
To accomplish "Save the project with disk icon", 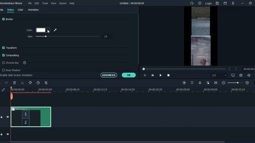I will coord(217,3).
